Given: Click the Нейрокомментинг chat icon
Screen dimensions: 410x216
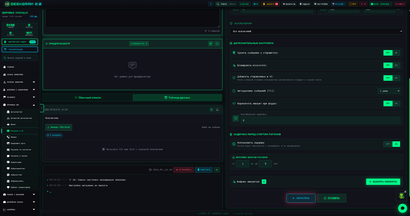Looking at the screenshot, I should (8, 168).
